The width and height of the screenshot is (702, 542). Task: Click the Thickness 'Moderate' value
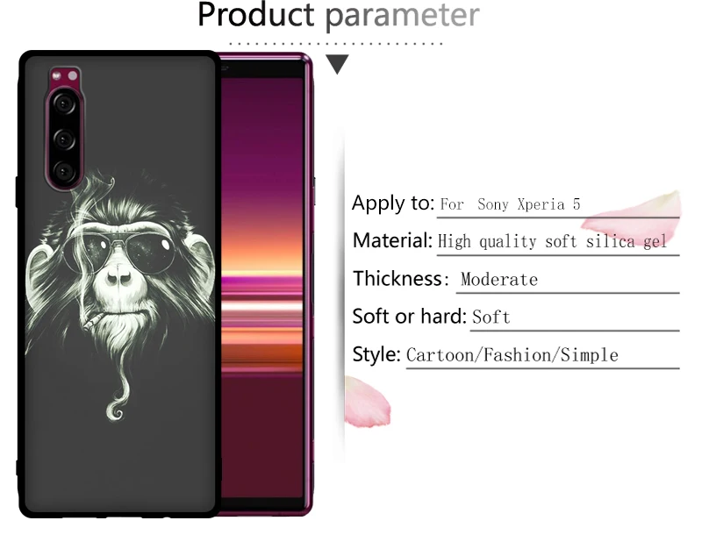tap(499, 280)
